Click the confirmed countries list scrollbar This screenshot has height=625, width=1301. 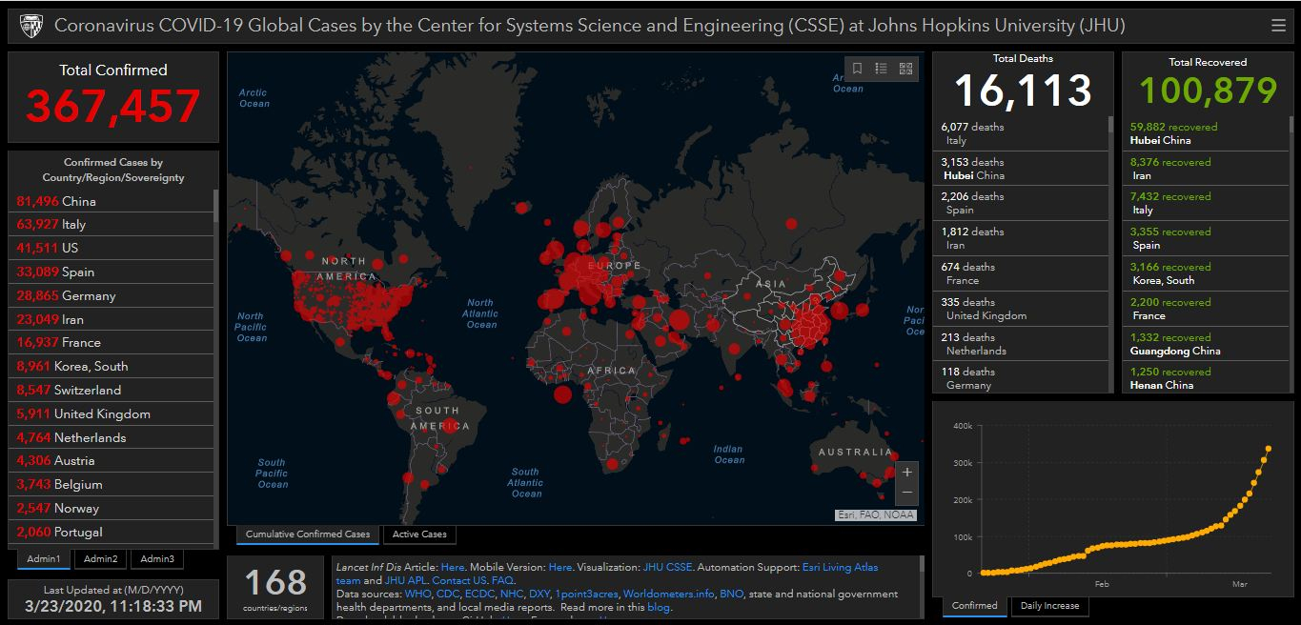tap(215, 205)
